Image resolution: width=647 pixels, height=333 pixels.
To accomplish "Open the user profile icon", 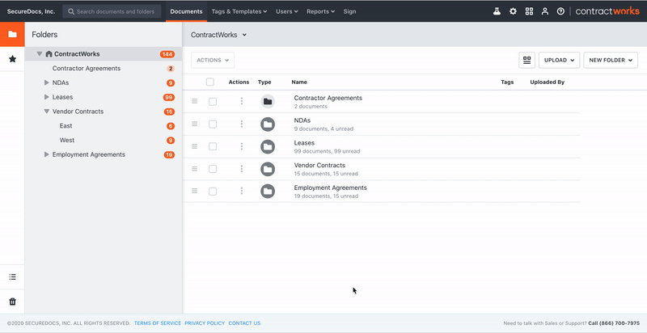I will tap(545, 11).
